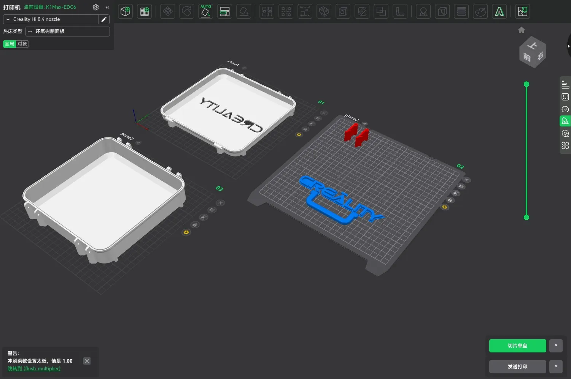The image size is (571, 379).
Task: Select the rotate tool in top toolbar
Action: click(186, 11)
